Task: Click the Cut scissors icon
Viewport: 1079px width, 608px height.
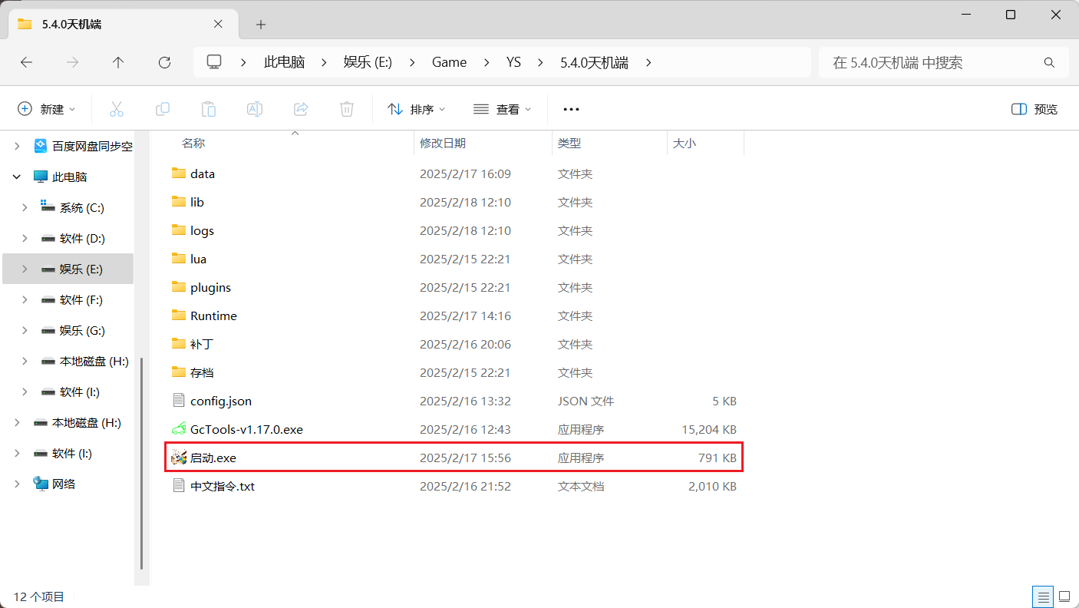Action: click(117, 109)
